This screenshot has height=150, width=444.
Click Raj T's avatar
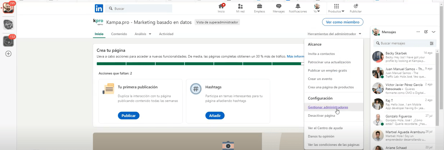[378, 104]
